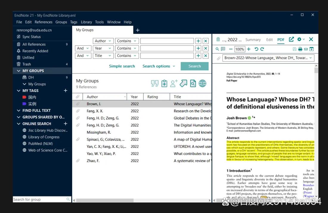Click the group search input field

(40, 199)
